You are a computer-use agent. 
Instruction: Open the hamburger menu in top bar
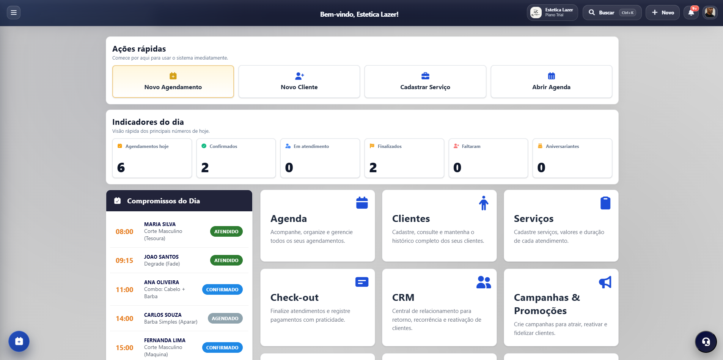point(14,13)
